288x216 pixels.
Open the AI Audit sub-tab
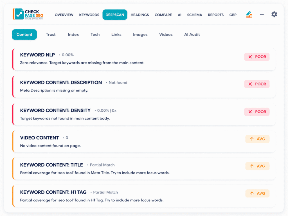click(192, 35)
